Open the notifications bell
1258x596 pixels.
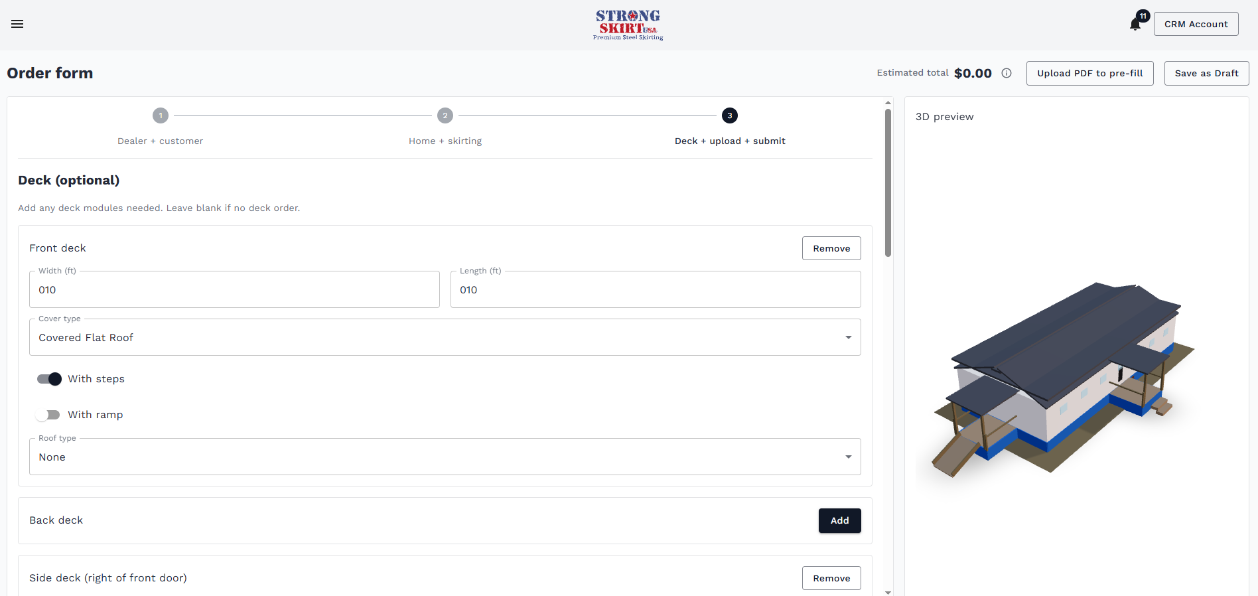click(x=1135, y=25)
